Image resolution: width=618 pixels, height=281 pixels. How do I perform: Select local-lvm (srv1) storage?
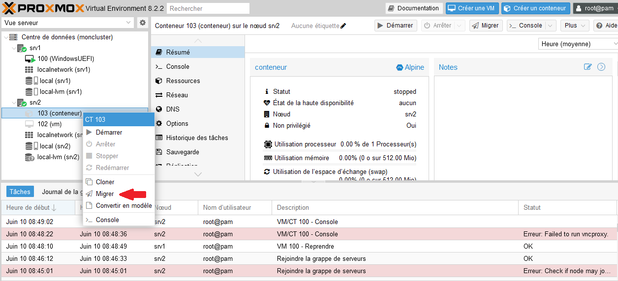click(x=61, y=91)
